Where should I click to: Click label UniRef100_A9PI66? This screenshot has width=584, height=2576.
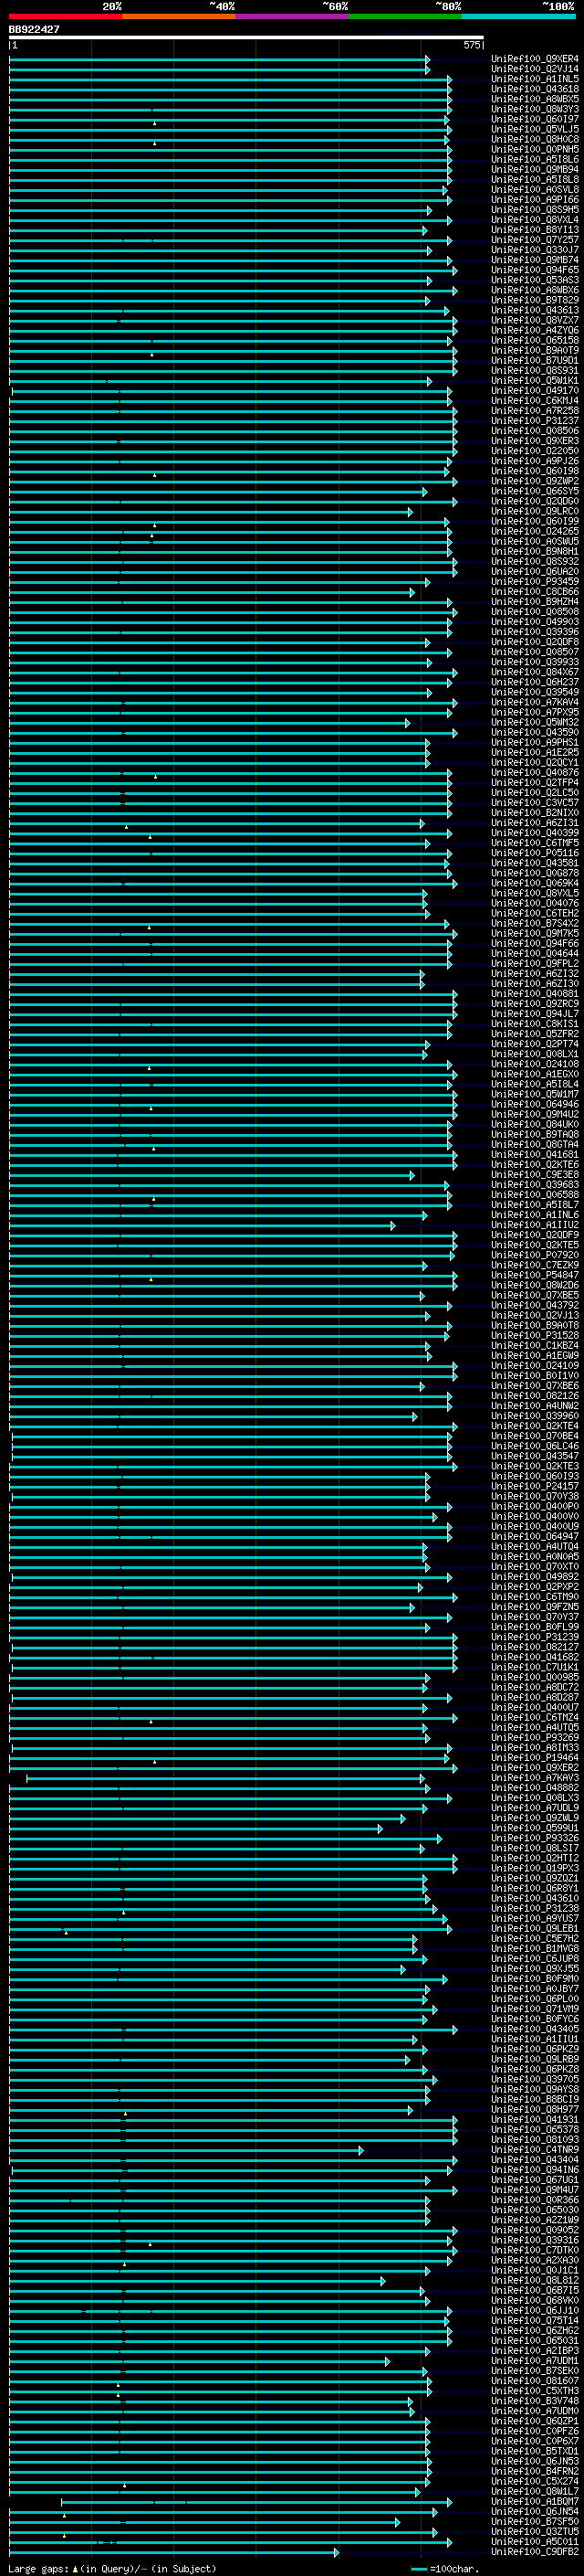pos(535,200)
